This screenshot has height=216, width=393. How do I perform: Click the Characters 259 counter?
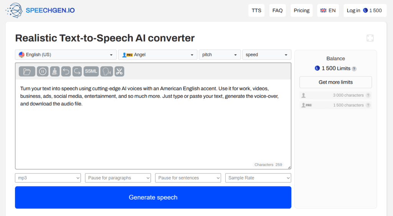[268, 165]
